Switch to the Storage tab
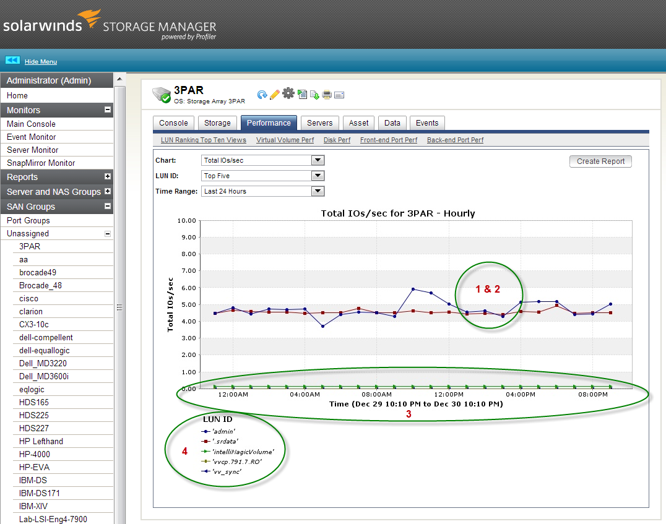Screen dimensions: 666x524 217,122
